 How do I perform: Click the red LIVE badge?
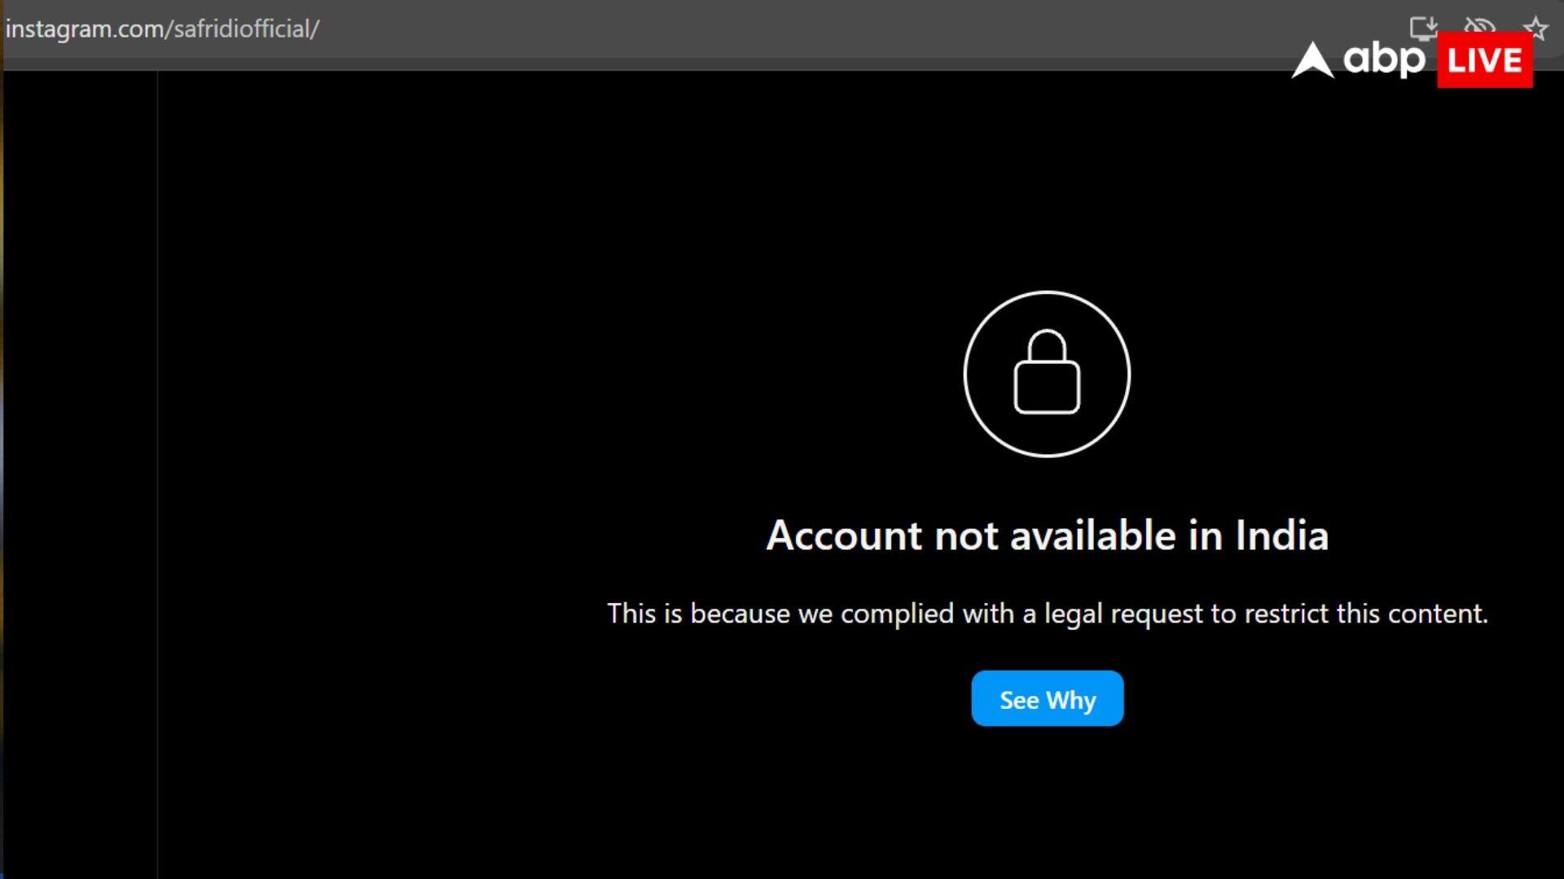tap(1484, 60)
